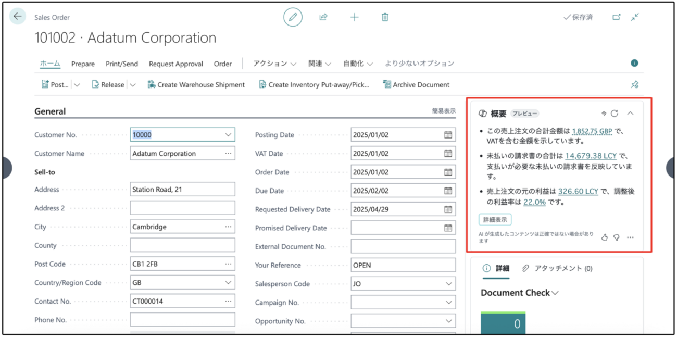Collapse the 概要 summary panel
This screenshot has height=338, width=677.
click(630, 114)
